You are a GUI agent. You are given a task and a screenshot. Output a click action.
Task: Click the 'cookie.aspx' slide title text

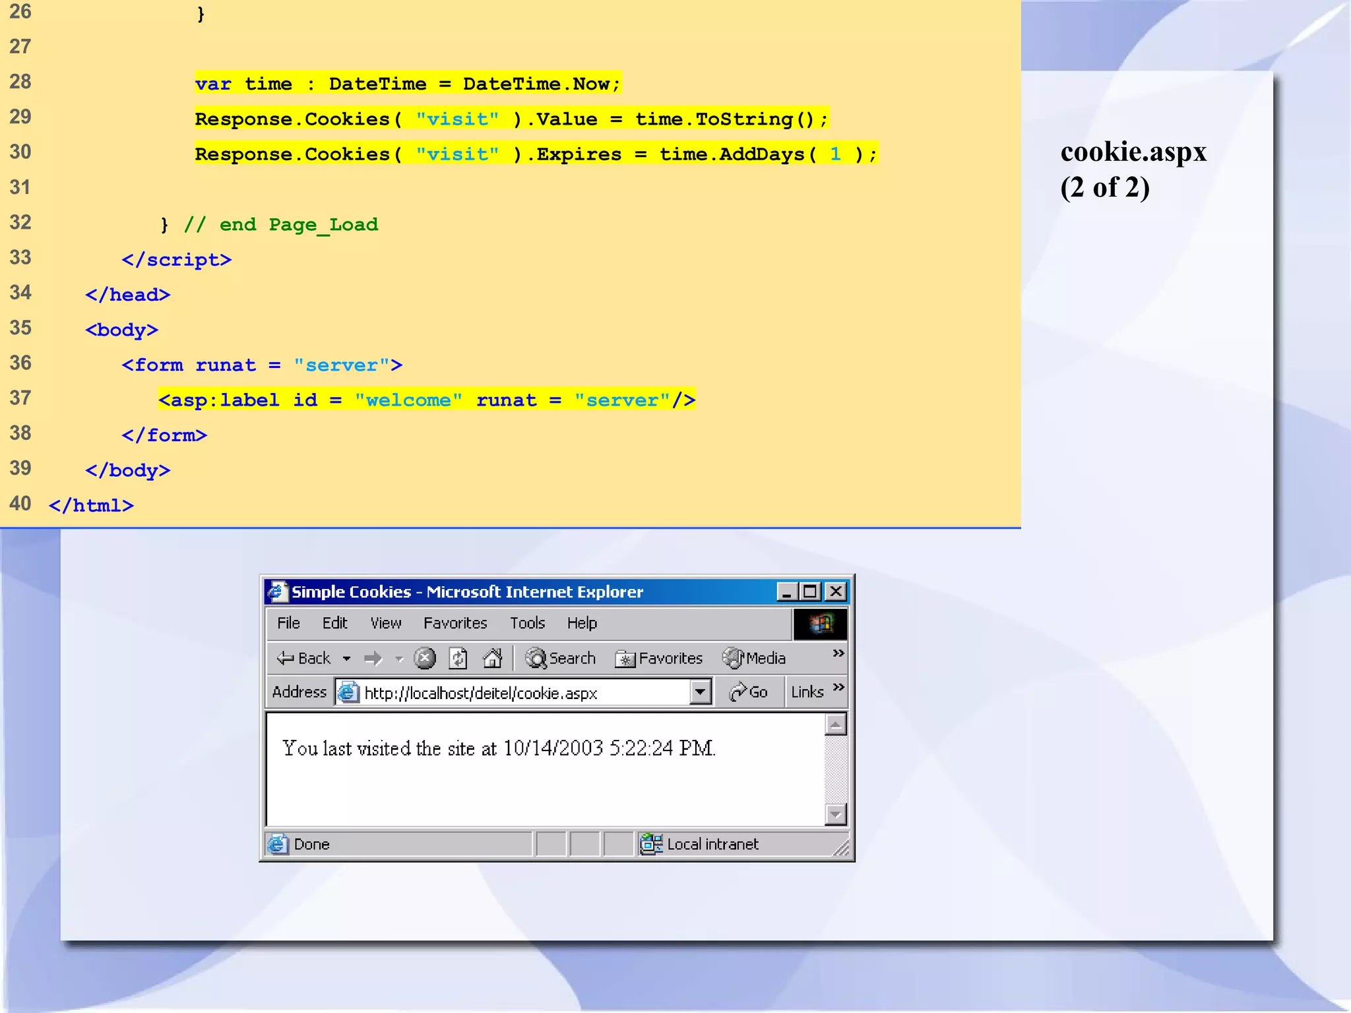1133,152
